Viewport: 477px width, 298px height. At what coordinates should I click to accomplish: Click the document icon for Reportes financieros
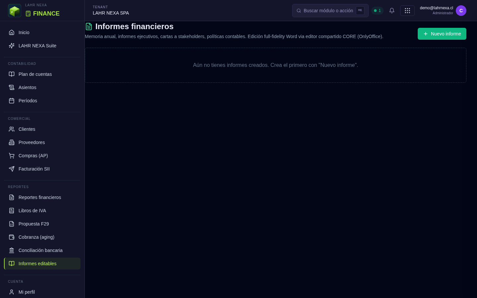click(12, 197)
